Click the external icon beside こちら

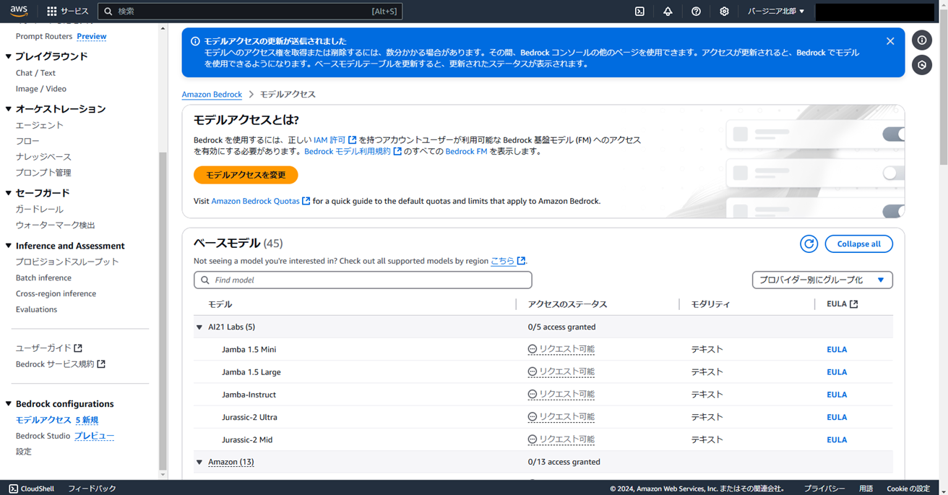521,261
